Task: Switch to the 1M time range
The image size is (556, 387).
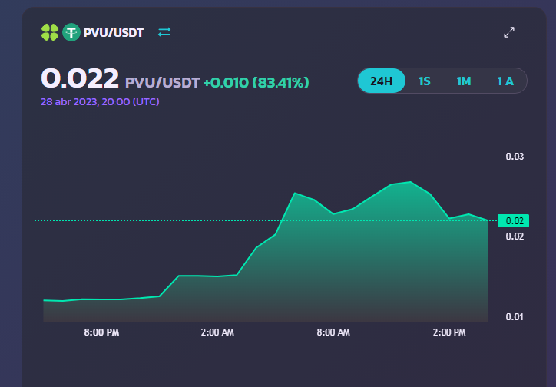Action: click(x=464, y=81)
